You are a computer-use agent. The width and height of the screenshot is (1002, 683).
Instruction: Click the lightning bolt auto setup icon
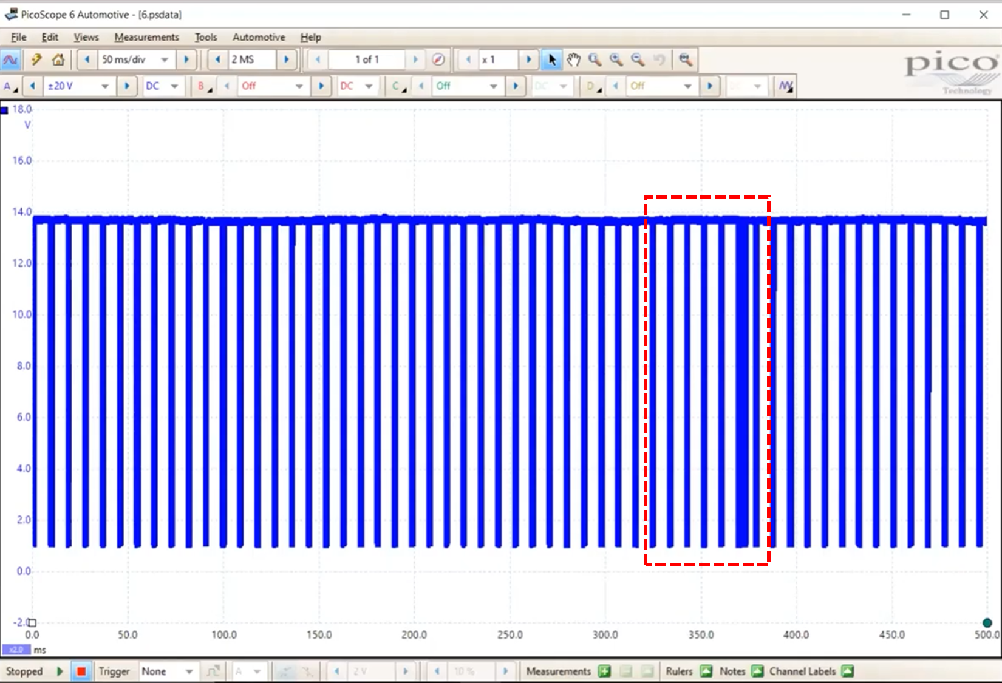pos(36,59)
